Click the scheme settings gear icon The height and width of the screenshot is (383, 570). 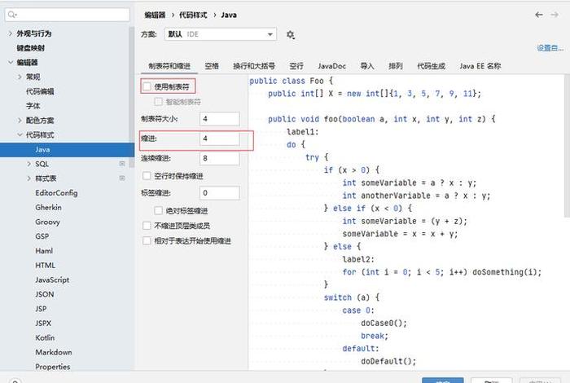(290, 34)
